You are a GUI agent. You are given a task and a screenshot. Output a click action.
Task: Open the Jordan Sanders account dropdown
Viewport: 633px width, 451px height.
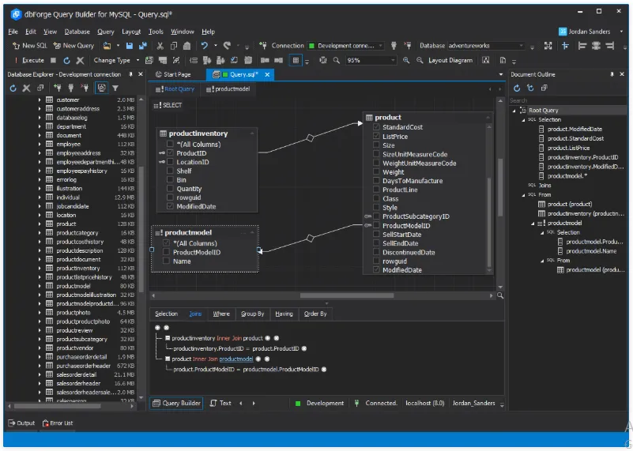[x=621, y=32]
